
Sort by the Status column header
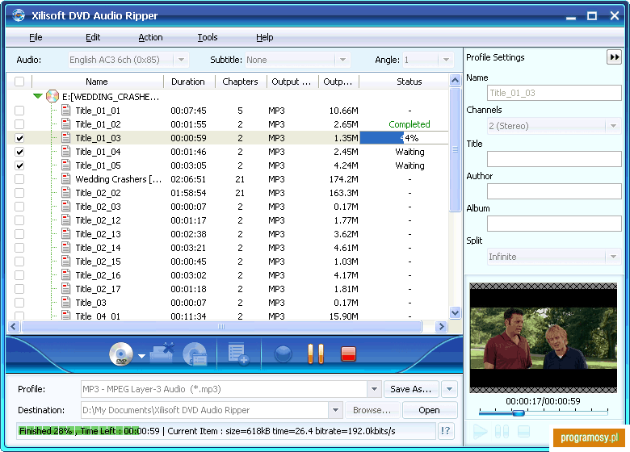[x=404, y=82]
